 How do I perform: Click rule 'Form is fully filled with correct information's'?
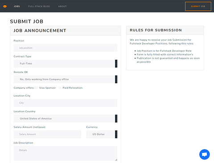[165, 54]
